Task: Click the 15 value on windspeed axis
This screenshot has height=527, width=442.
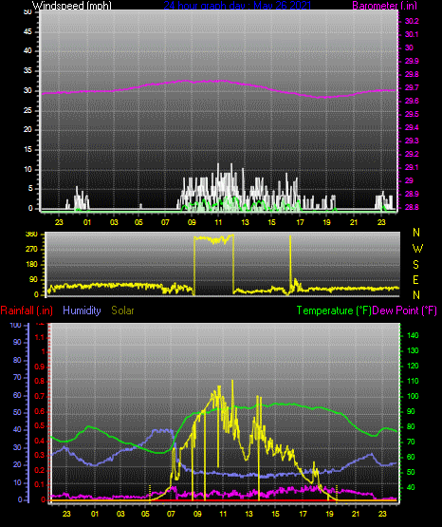Action: coord(28,150)
